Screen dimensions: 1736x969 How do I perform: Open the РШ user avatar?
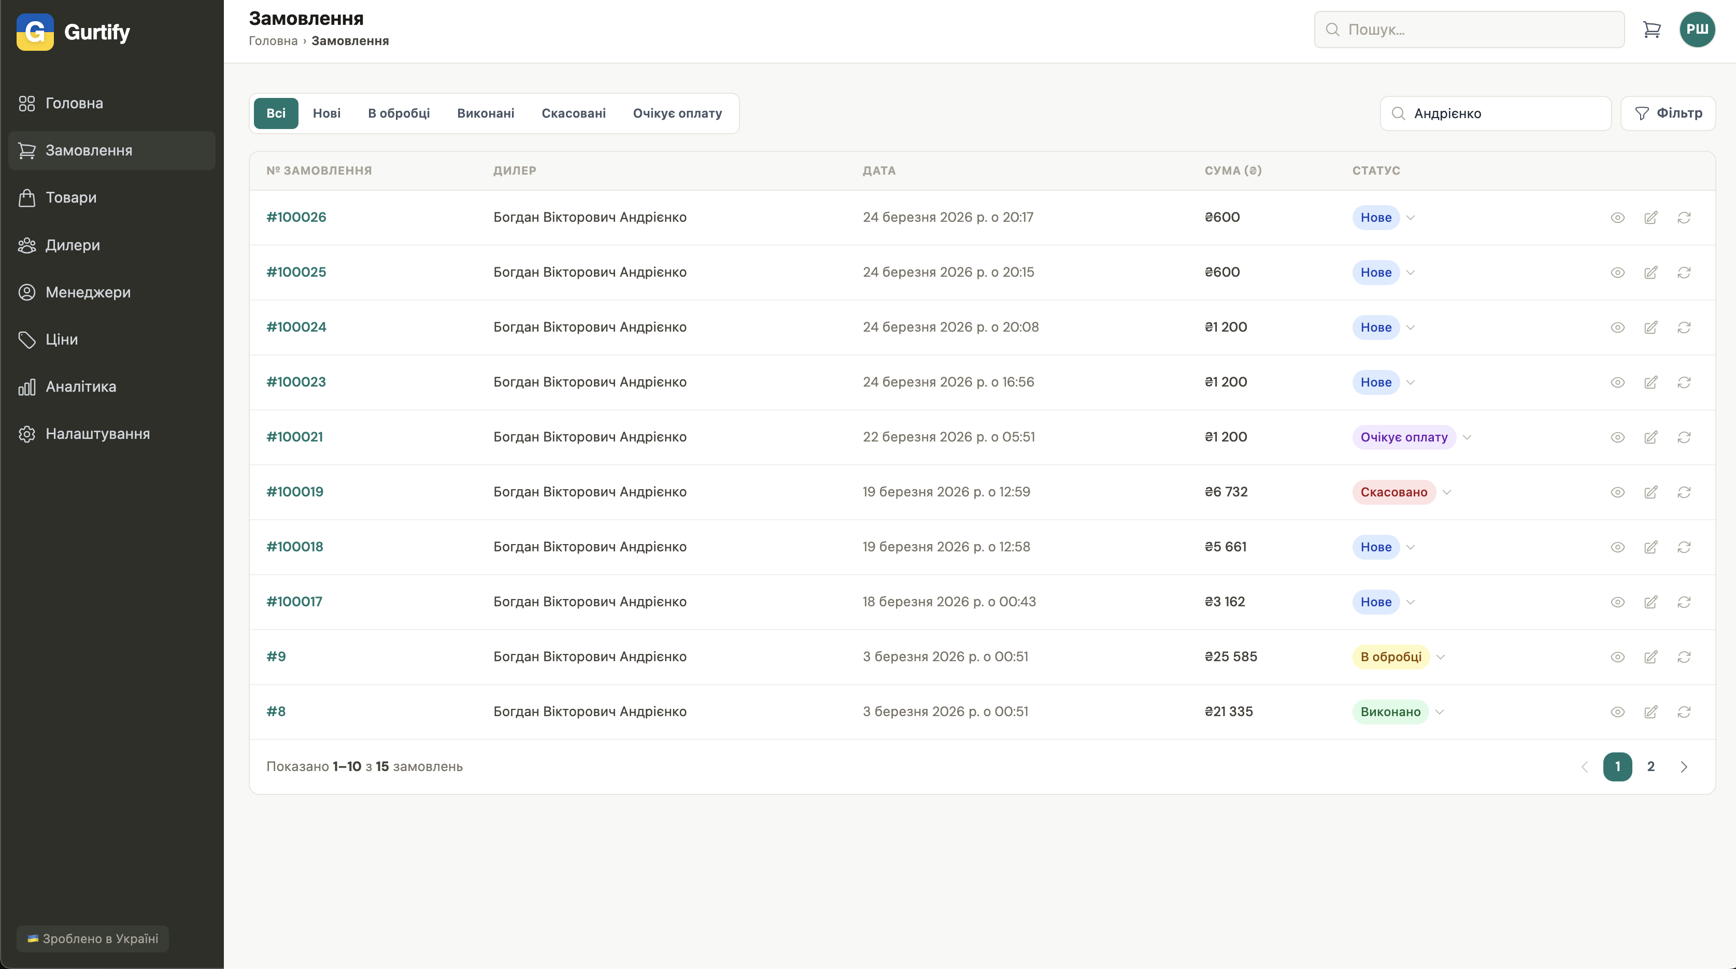tap(1697, 30)
